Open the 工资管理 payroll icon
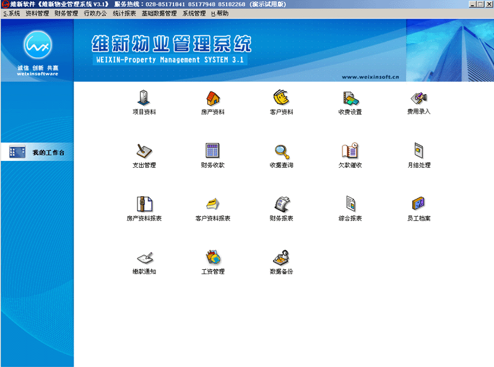This screenshot has width=494, height=367. tap(213, 257)
